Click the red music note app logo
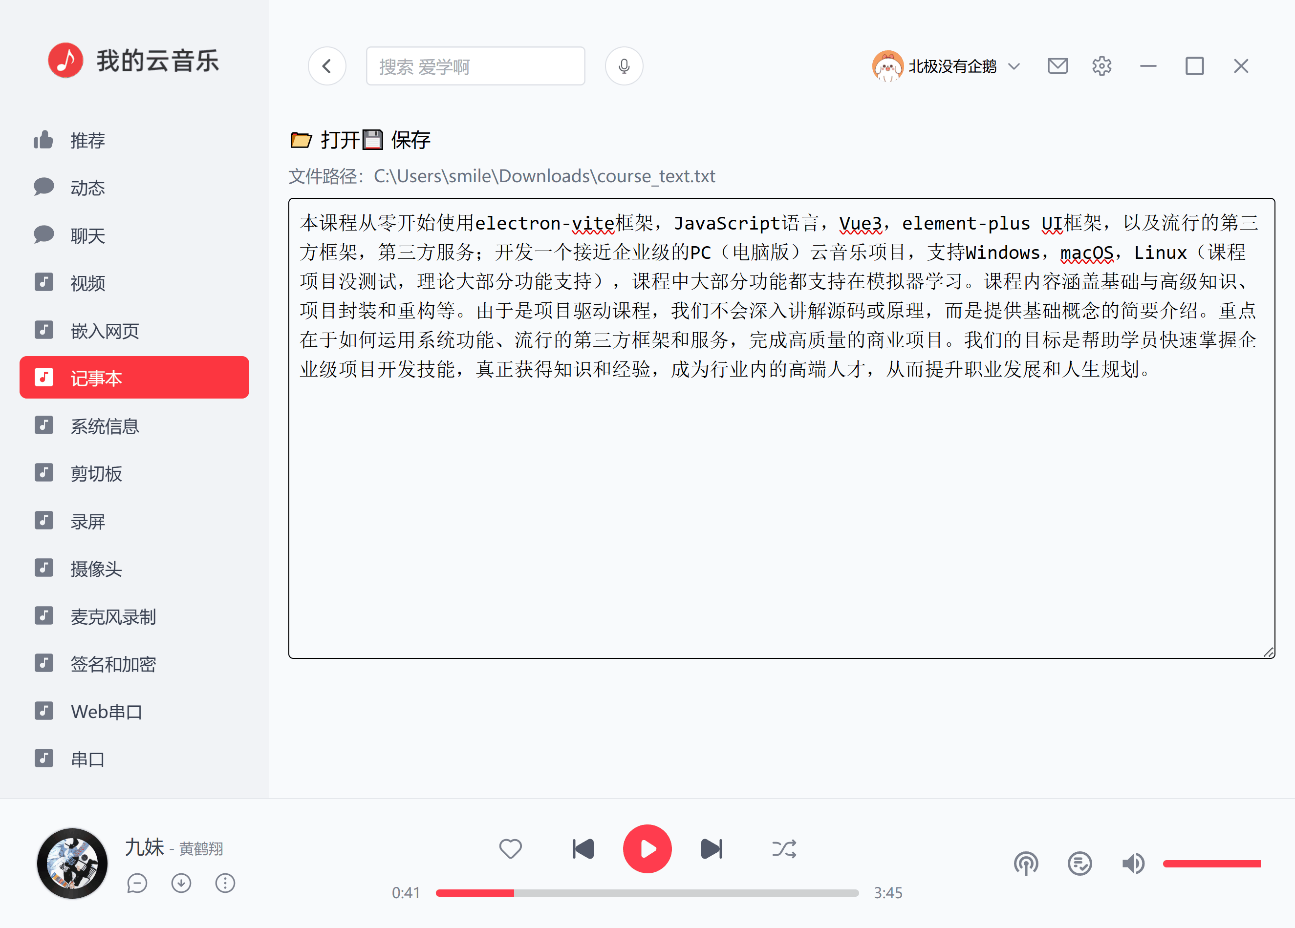Image resolution: width=1295 pixels, height=928 pixels. tap(65, 61)
